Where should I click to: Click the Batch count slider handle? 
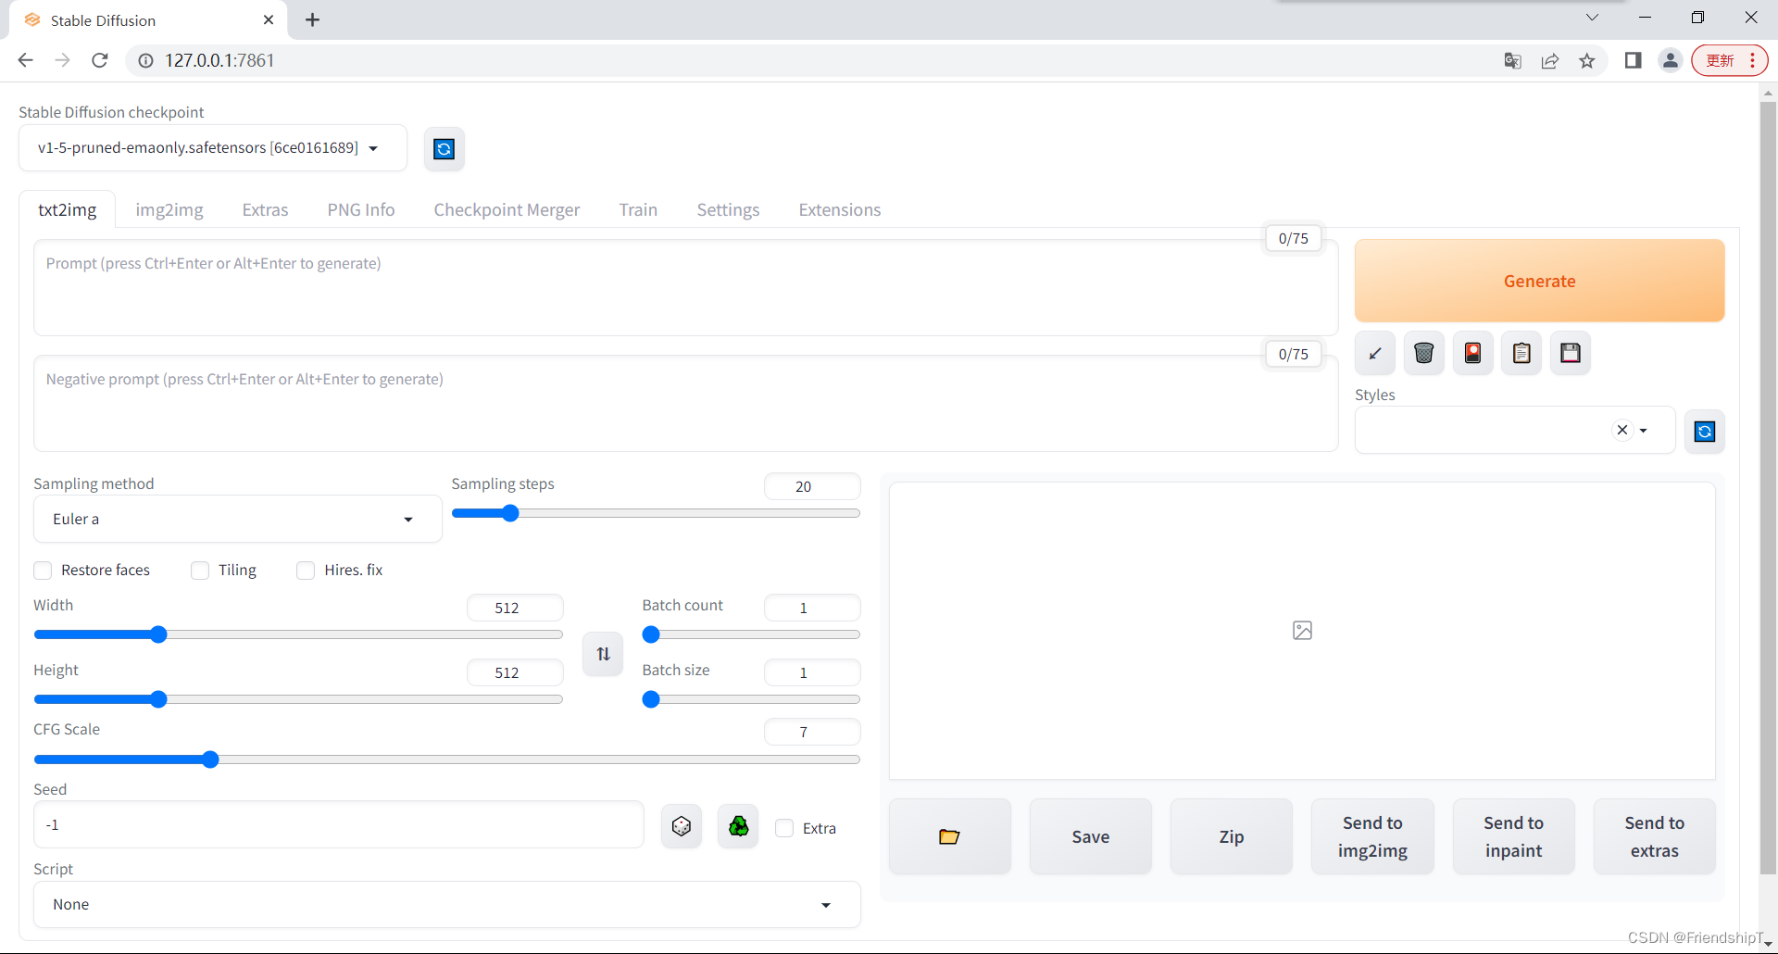tap(651, 634)
